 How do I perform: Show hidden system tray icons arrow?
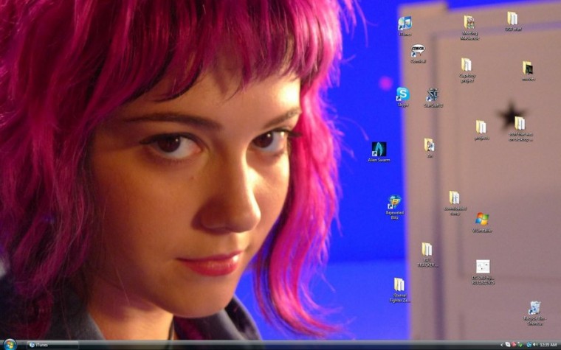(x=502, y=345)
